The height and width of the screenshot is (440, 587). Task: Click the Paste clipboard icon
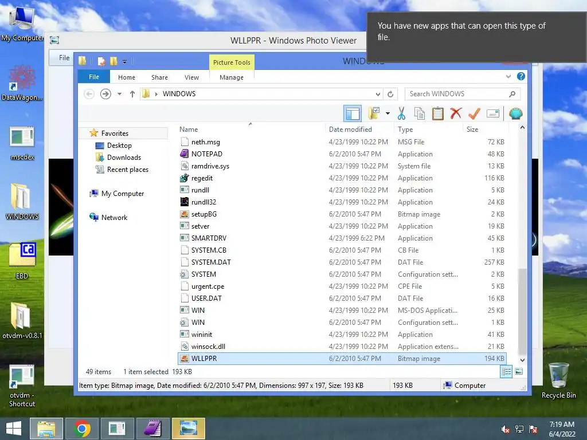point(437,113)
